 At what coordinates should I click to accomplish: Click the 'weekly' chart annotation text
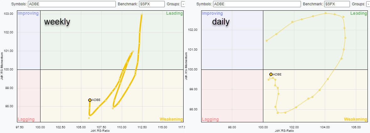pyautogui.click(x=57, y=22)
